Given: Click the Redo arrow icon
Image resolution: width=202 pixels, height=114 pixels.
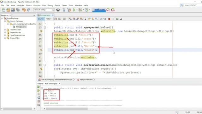Looking at the screenshot, I should click(x=29, y=10).
